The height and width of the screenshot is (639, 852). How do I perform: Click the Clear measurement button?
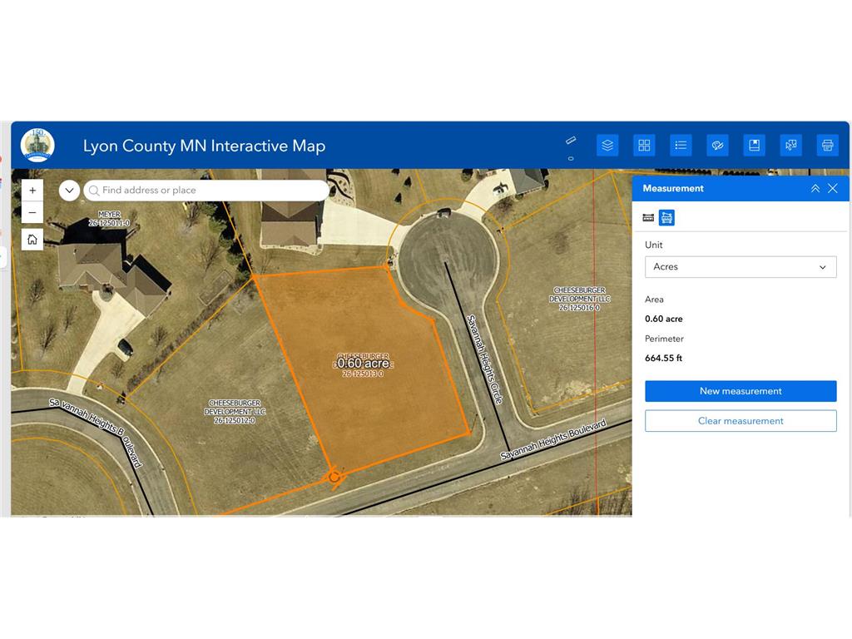coord(740,420)
